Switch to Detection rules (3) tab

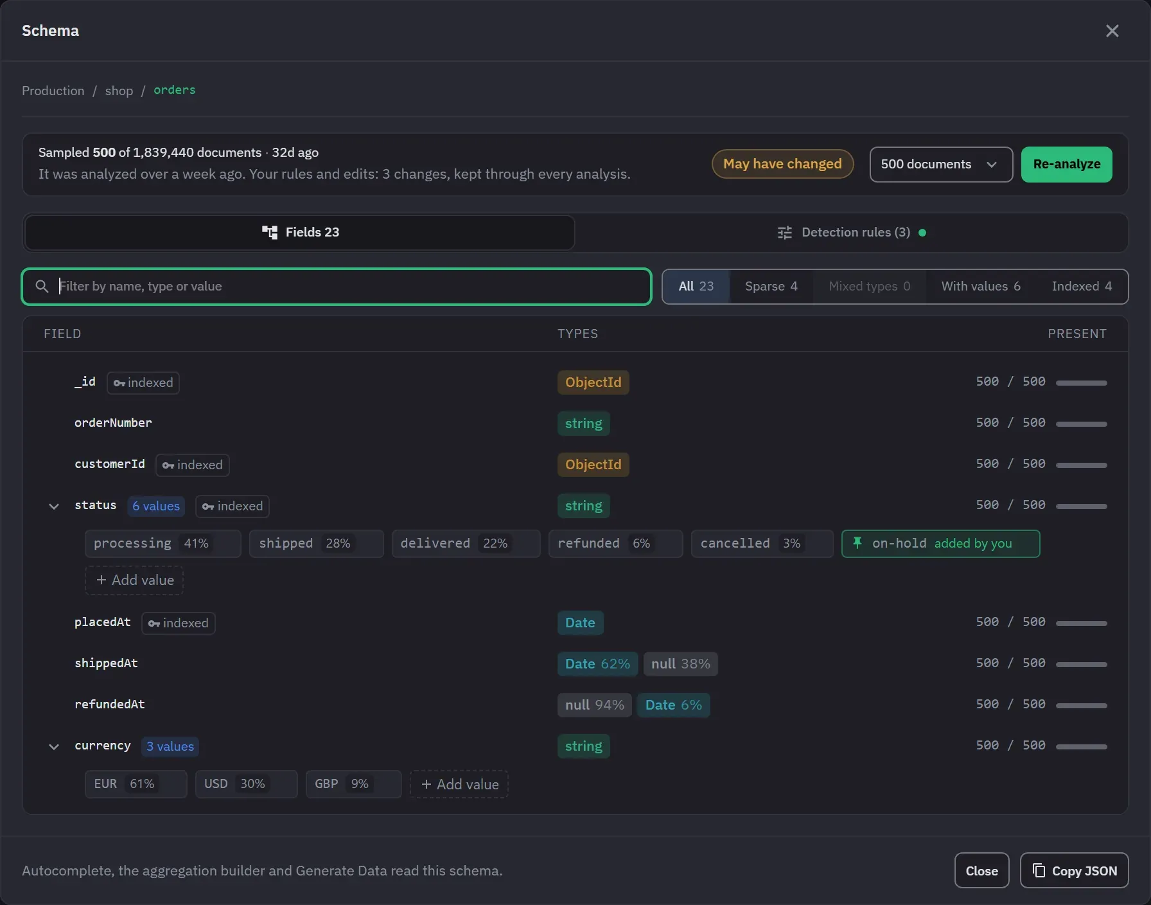[851, 232]
